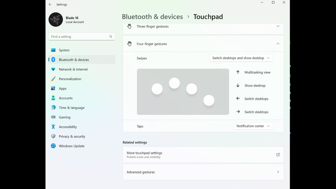Click the magnifier icon in the search box
The width and height of the screenshot is (336, 189).
(111, 36)
